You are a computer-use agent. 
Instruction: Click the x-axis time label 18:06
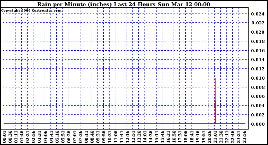[x=186, y=137]
